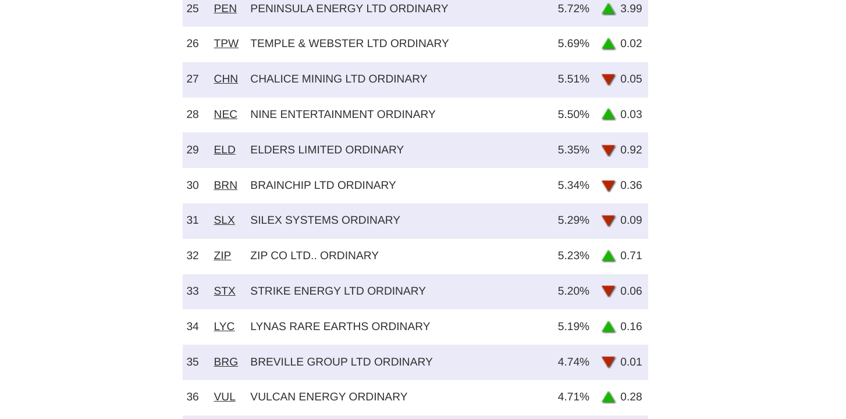Click the 4.74% short percentage value
The image size is (846, 419).
click(574, 362)
